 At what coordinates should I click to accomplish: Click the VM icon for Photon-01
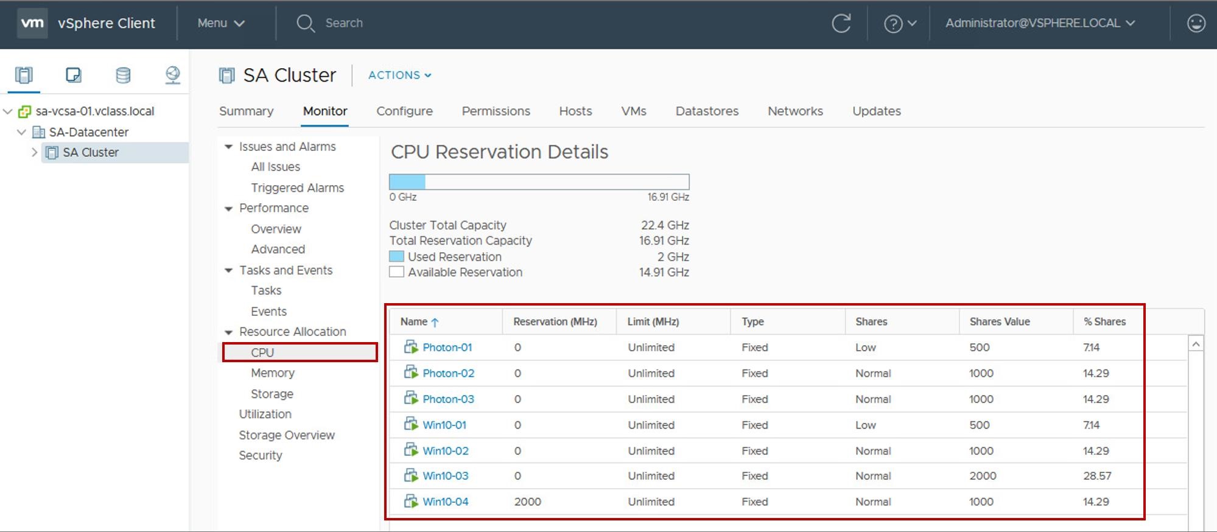(411, 347)
